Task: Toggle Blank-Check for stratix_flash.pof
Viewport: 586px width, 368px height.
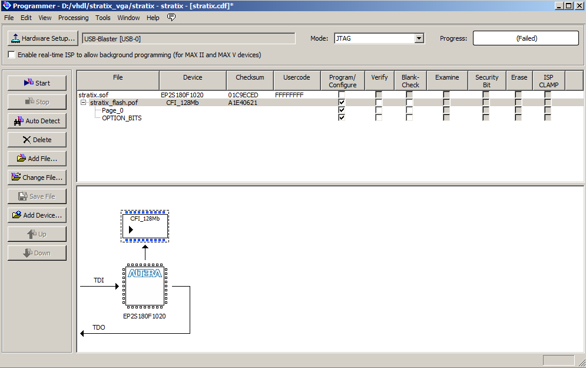Action: point(409,102)
